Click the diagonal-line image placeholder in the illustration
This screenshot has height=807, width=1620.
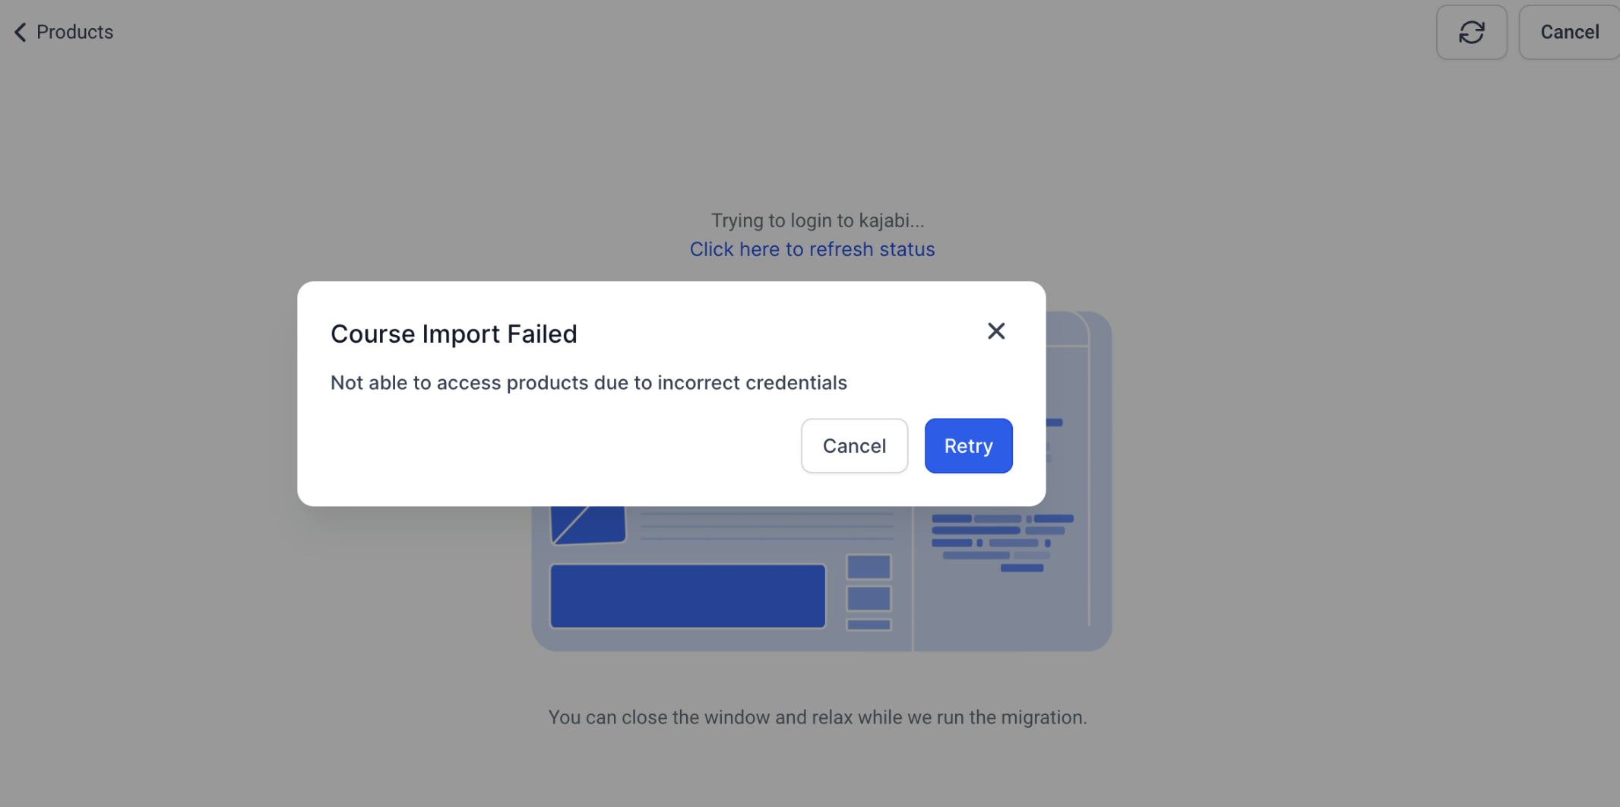(x=588, y=525)
